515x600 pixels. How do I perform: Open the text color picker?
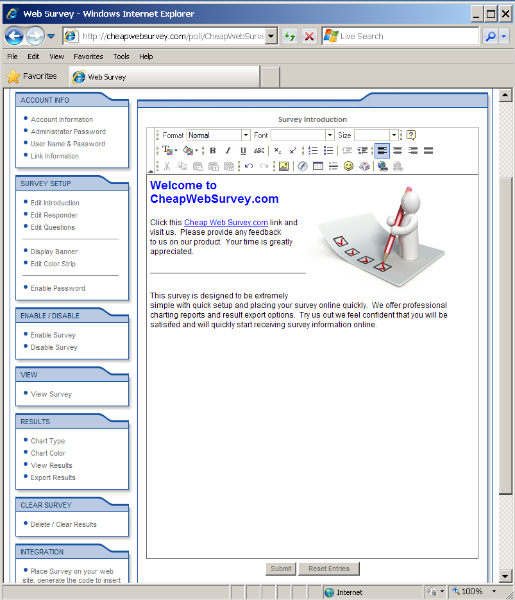pyautogui.click(x=169, y=151)
